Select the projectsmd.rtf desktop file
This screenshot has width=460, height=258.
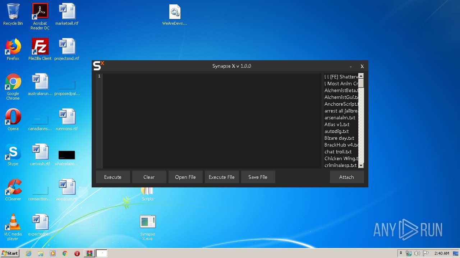point(67,50)
